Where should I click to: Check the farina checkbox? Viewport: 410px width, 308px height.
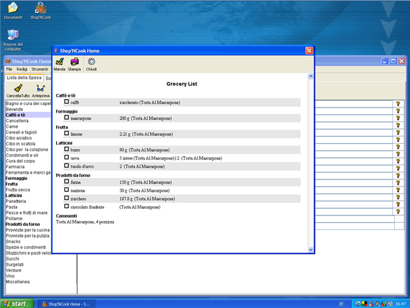pyautogui.click(x=67, y=181)
